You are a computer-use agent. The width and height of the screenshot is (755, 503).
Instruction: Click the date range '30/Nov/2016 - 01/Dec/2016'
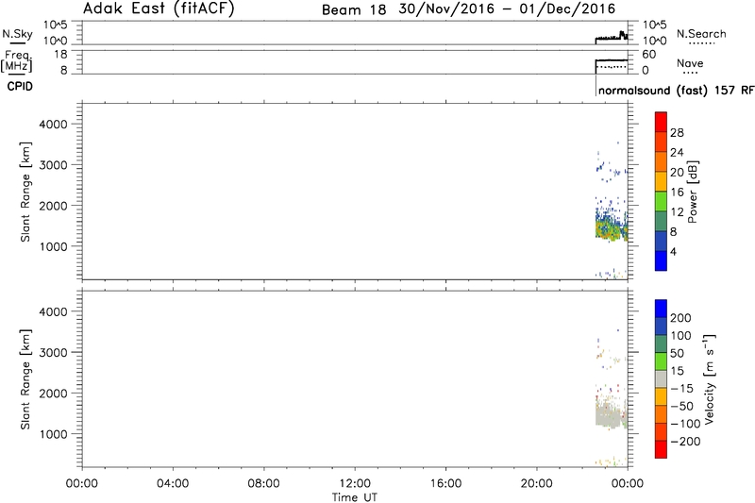(x=507, y=8)
